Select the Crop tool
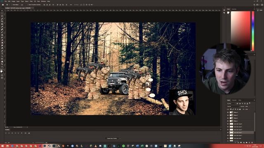Image resolution: width=264 pixels, height=148 pixels. point(2,21)
